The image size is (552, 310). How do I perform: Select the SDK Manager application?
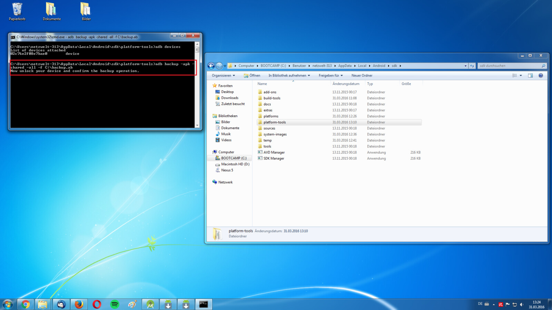coord(274,158)
